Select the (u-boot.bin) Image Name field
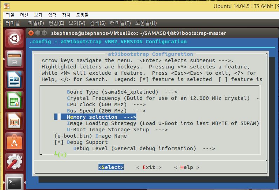The height and width of the screenshot is (190, 279). (x=90, y=136)
